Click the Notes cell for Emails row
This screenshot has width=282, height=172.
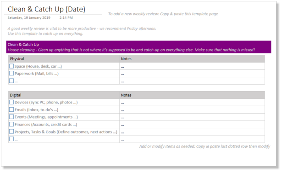(192, 110)
